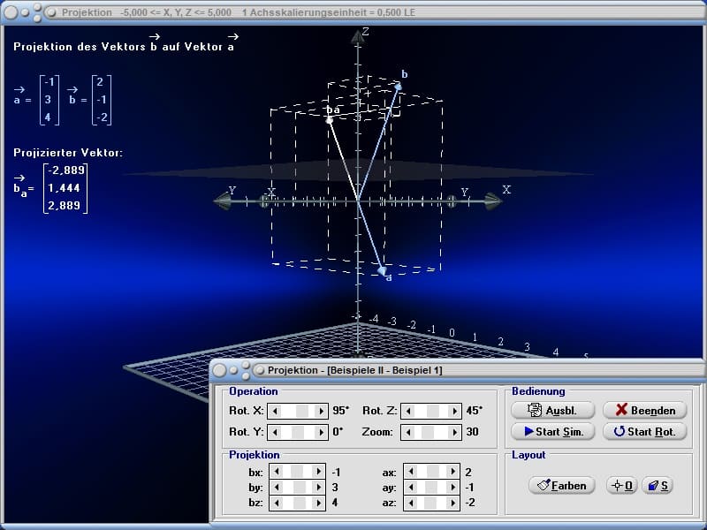Increase Rot. Y with right arrow

pyautogui.click(x=321, y=432)
